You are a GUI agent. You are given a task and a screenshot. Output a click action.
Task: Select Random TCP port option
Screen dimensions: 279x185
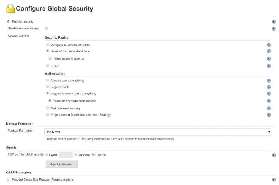[x=76, y=154]
